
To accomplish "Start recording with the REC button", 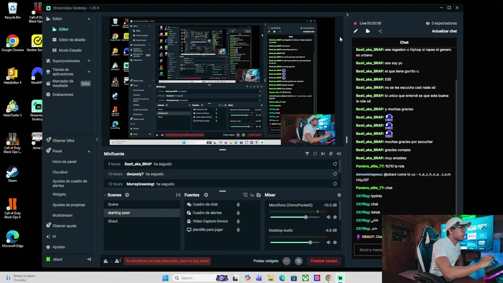I will [286, 261].
